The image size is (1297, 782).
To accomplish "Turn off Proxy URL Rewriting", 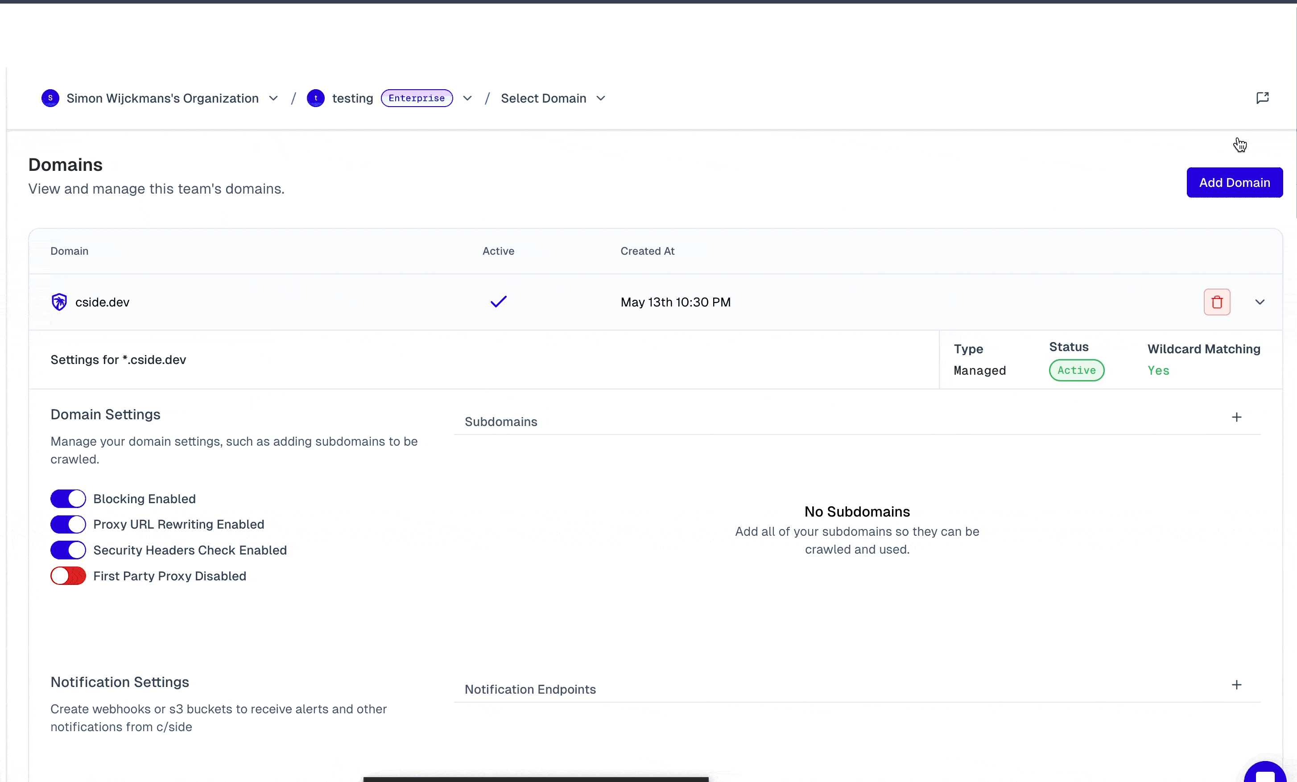I will pyautogui.click(x=67, y=525).
